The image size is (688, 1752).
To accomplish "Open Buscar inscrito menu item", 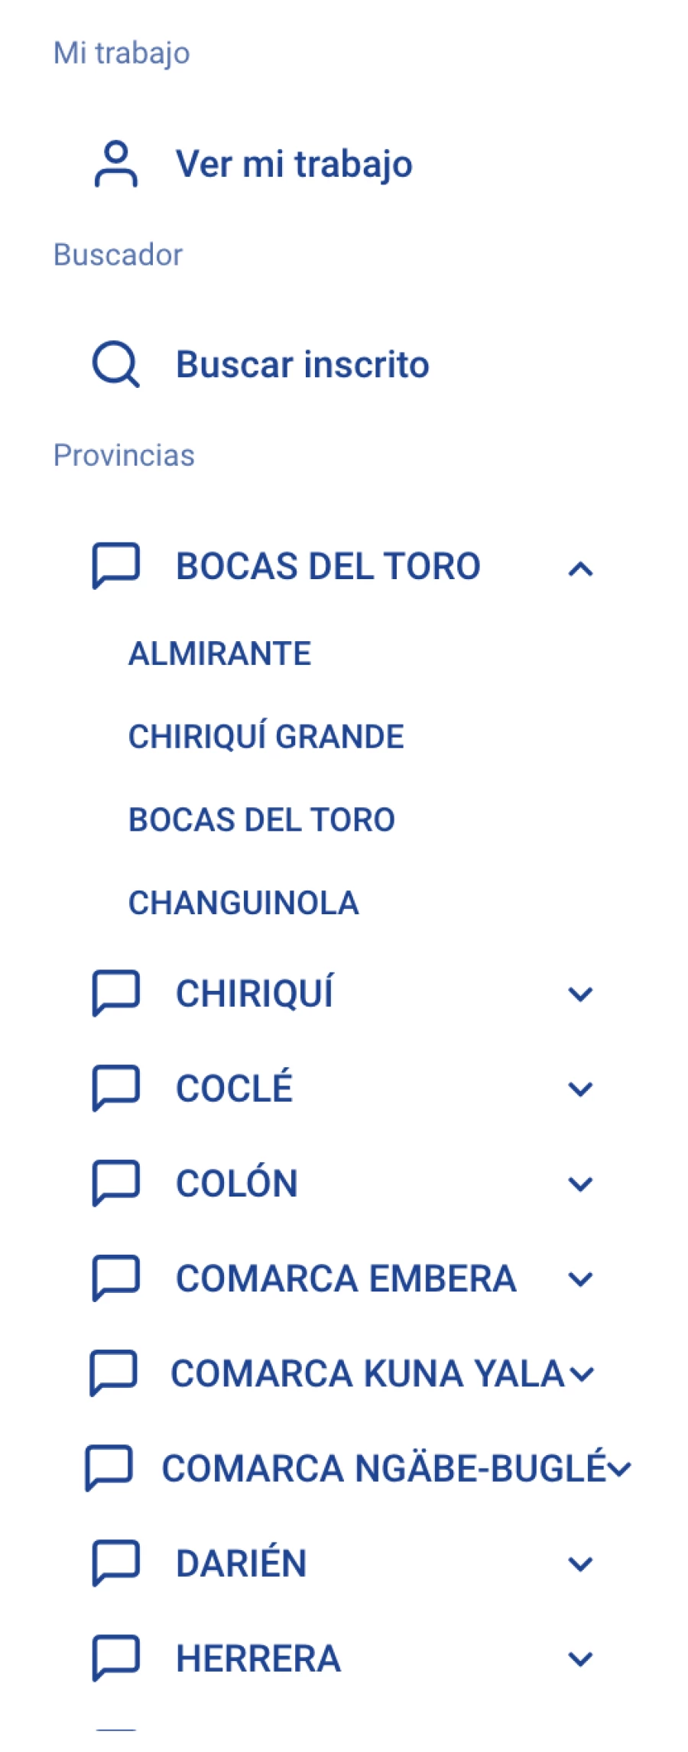I will [303, 364].
